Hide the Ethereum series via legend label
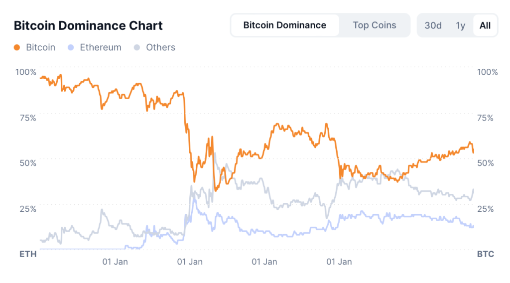 pos(100,48)
